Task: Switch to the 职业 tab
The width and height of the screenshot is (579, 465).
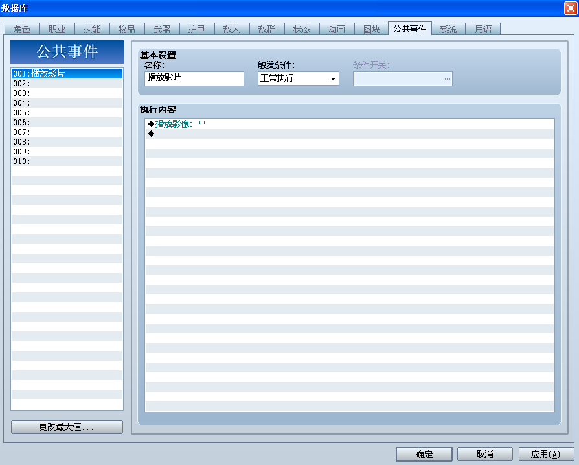Action: click(57, 29)
